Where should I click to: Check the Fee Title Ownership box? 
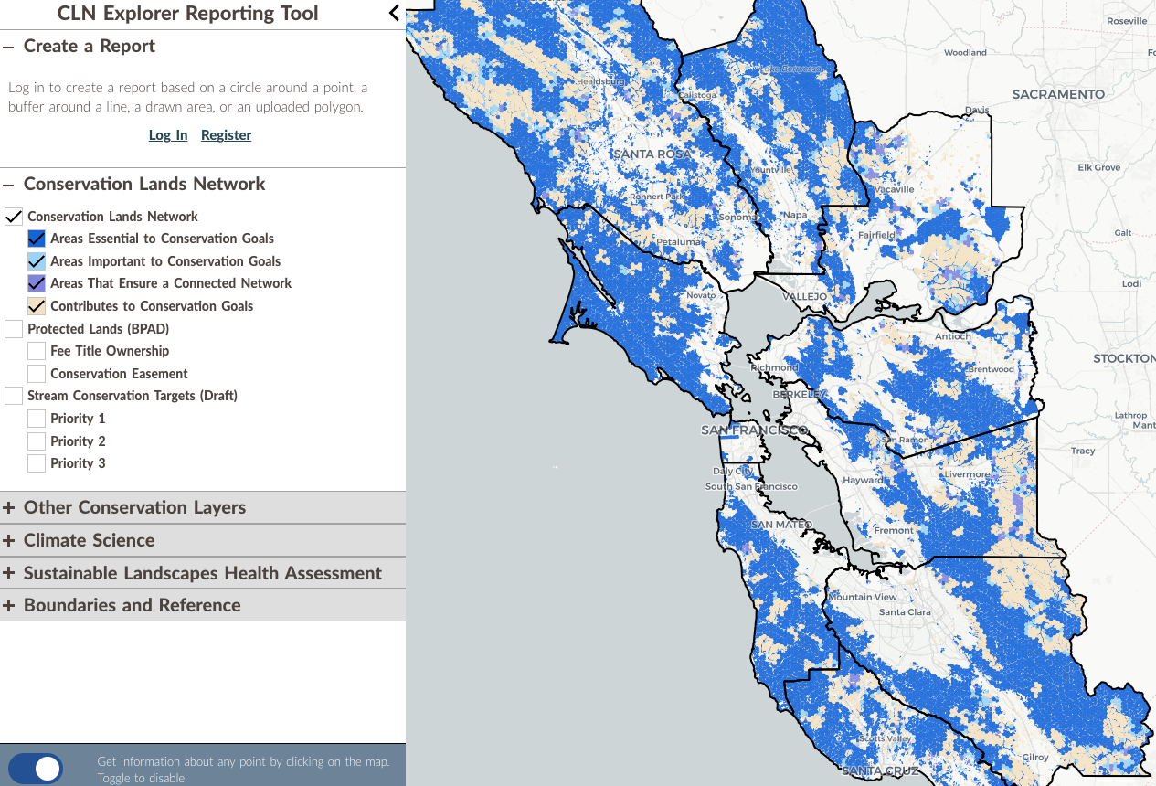pos(37,351)
